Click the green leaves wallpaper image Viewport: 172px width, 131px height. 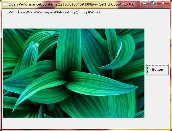(73, 73)
